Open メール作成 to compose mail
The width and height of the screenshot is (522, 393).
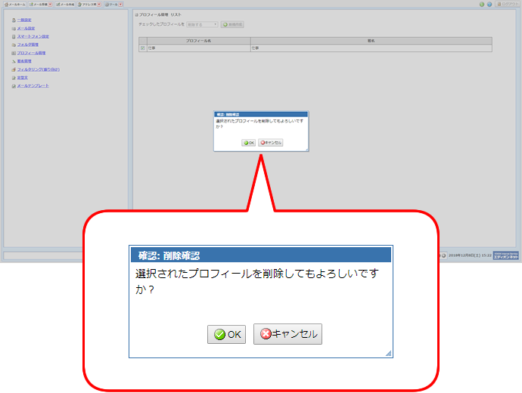[x=65, y=5]
